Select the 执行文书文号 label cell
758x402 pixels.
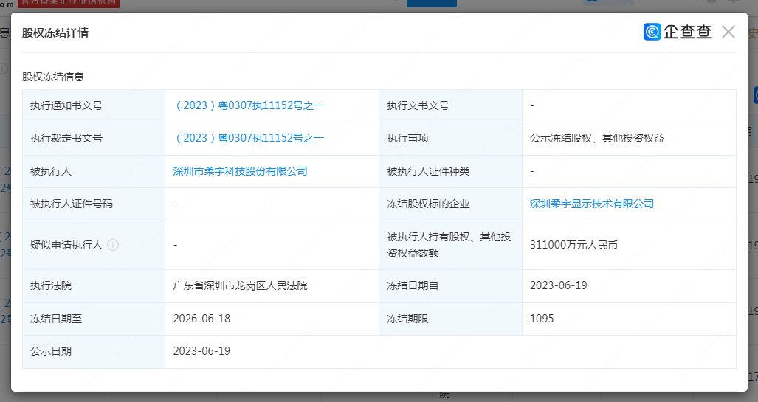coord(450,105)
